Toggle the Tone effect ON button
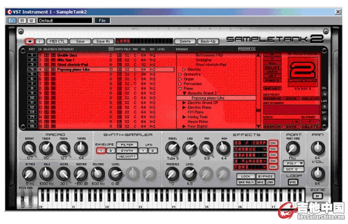The height and width of the screenshot is (224, 348). tap(273, 167)
